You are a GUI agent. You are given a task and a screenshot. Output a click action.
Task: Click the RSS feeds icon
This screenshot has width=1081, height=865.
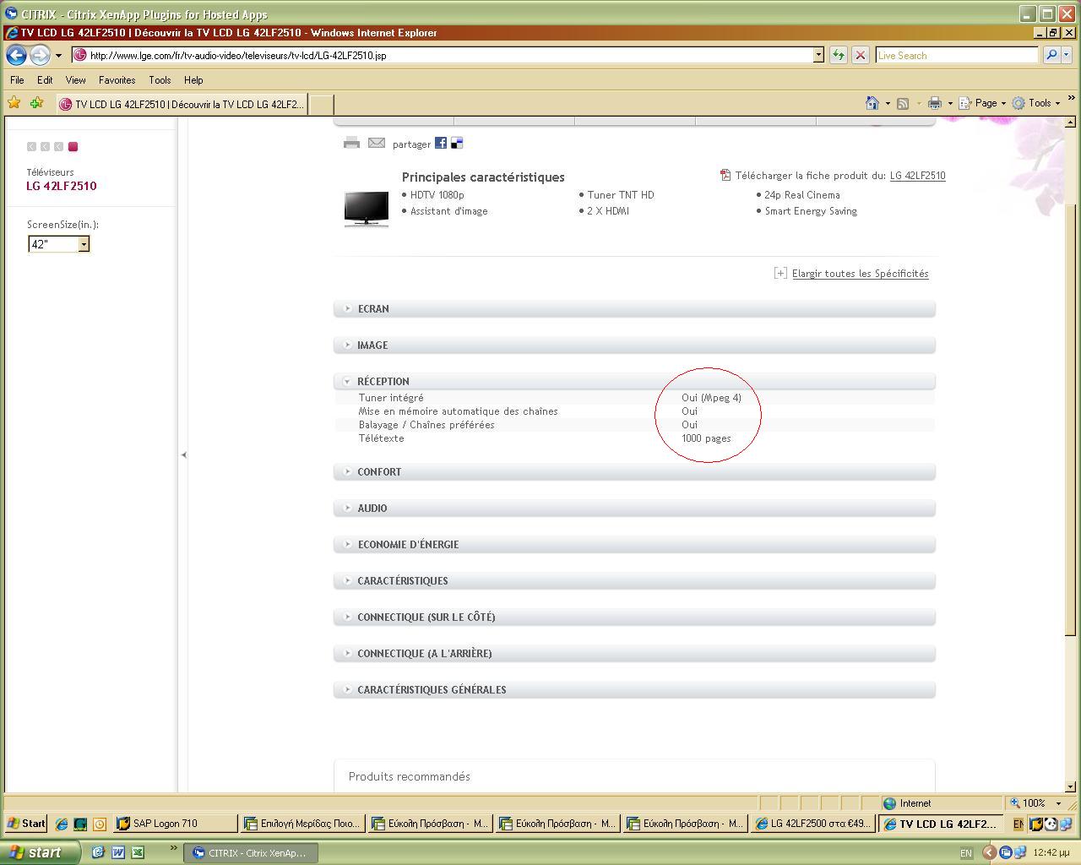[x=903, y=103]
